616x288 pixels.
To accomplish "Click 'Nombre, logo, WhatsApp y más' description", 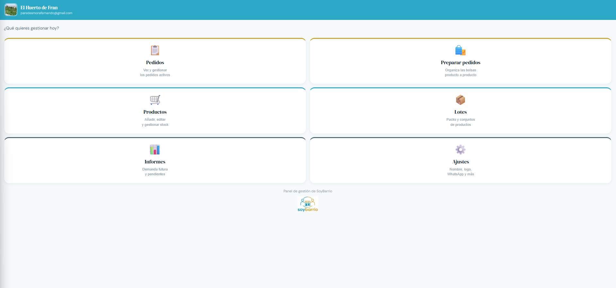I will [460, 172].
